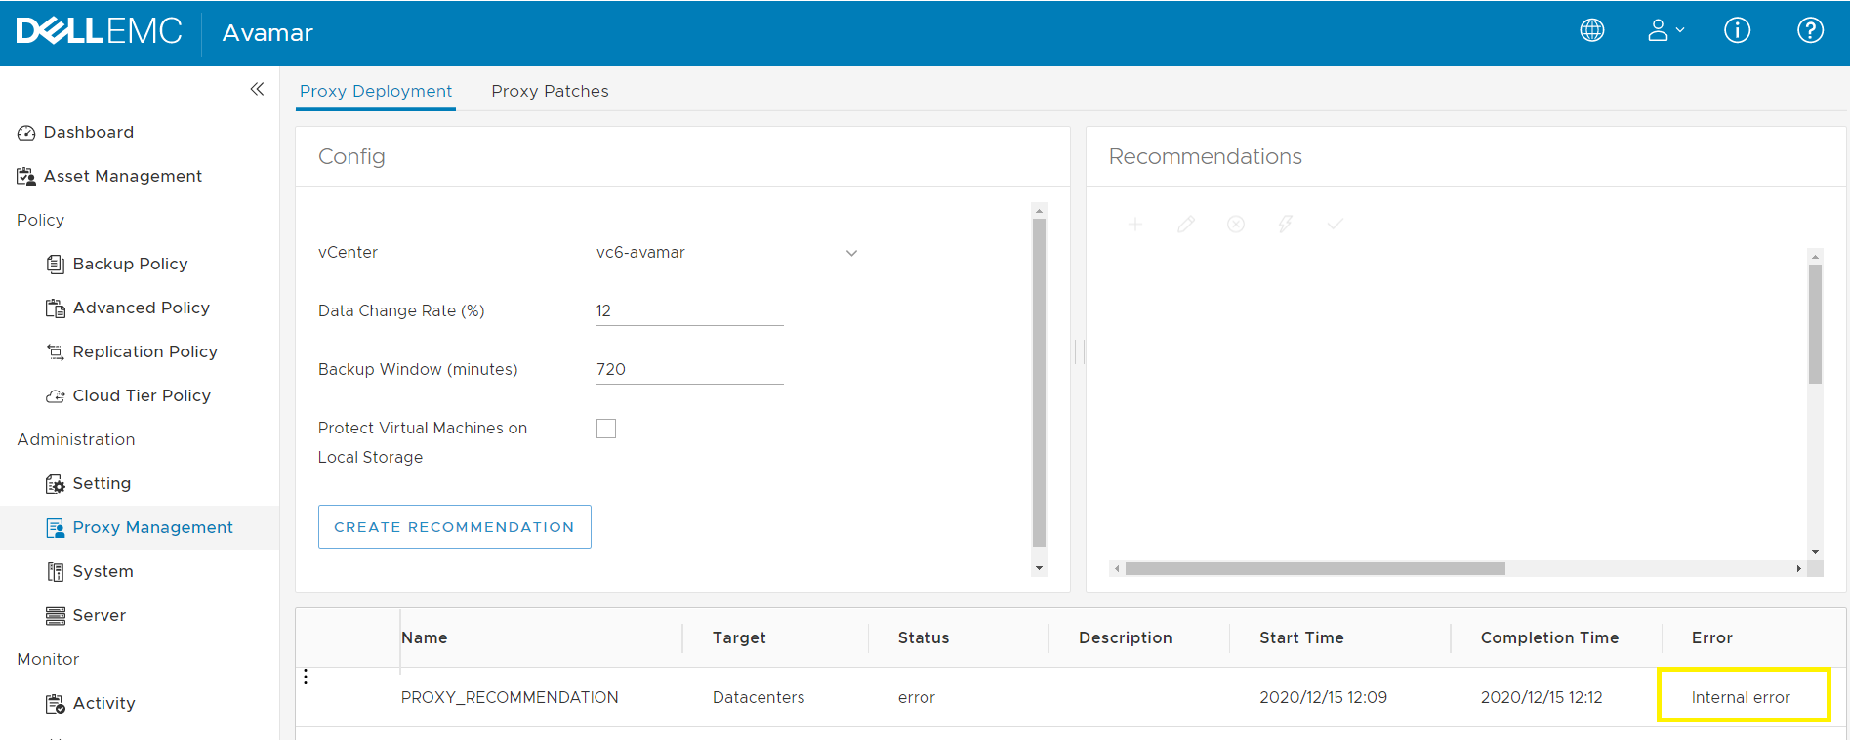Open Dashboard from the sidebar
This screenshot has height=740, width=1850.
pyautogui.click(x=88, y=132)
